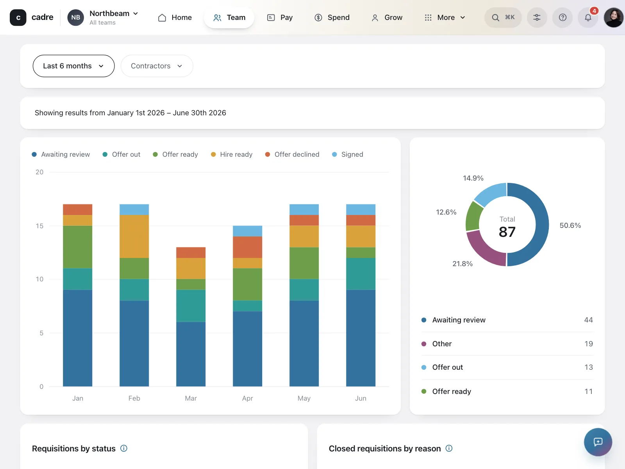Click the help question mark icon
Viewport: 625px width, 469px height.
click(x=562, y=18)
